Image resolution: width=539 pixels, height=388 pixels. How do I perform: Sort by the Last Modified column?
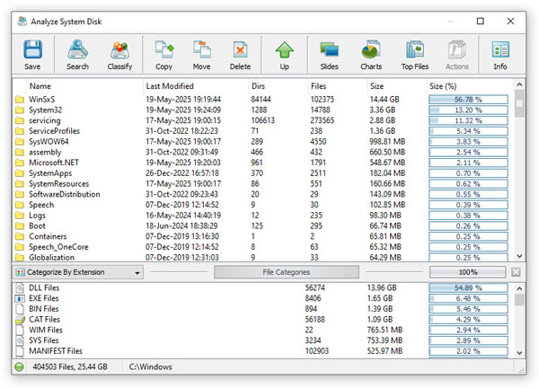[171, 85]
